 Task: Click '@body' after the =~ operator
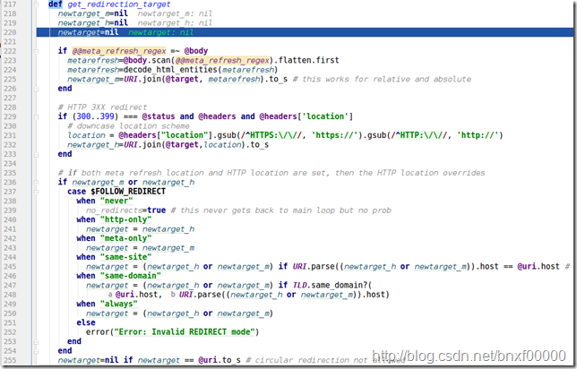[x=196, y=51]
